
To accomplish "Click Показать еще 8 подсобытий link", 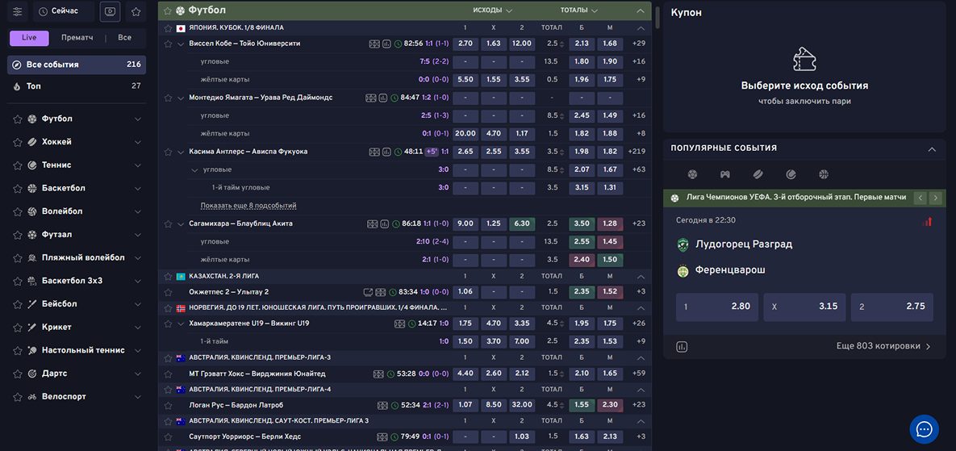I will (248, 206).
